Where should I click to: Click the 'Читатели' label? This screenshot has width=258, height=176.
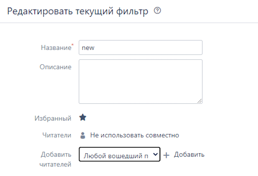[x=58, y=135]
